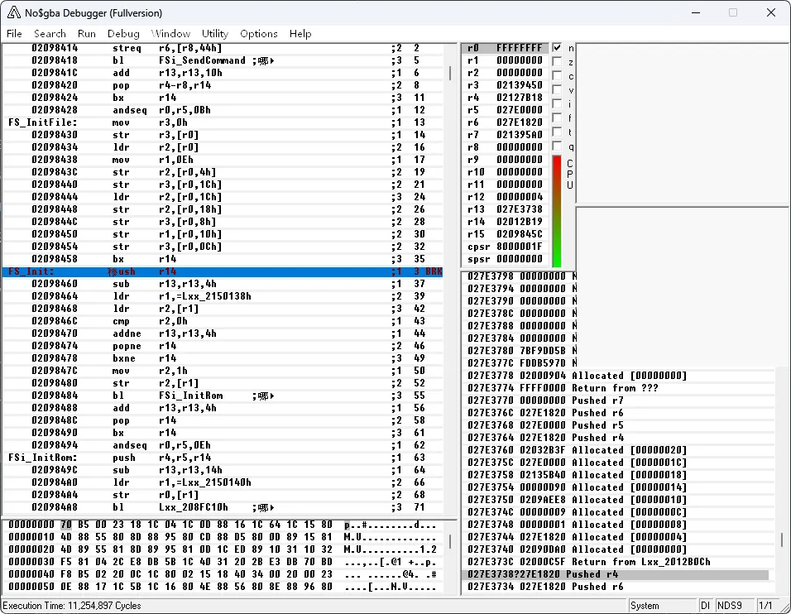Click the No$gba app icon in title bar

(x=13, y=12)
